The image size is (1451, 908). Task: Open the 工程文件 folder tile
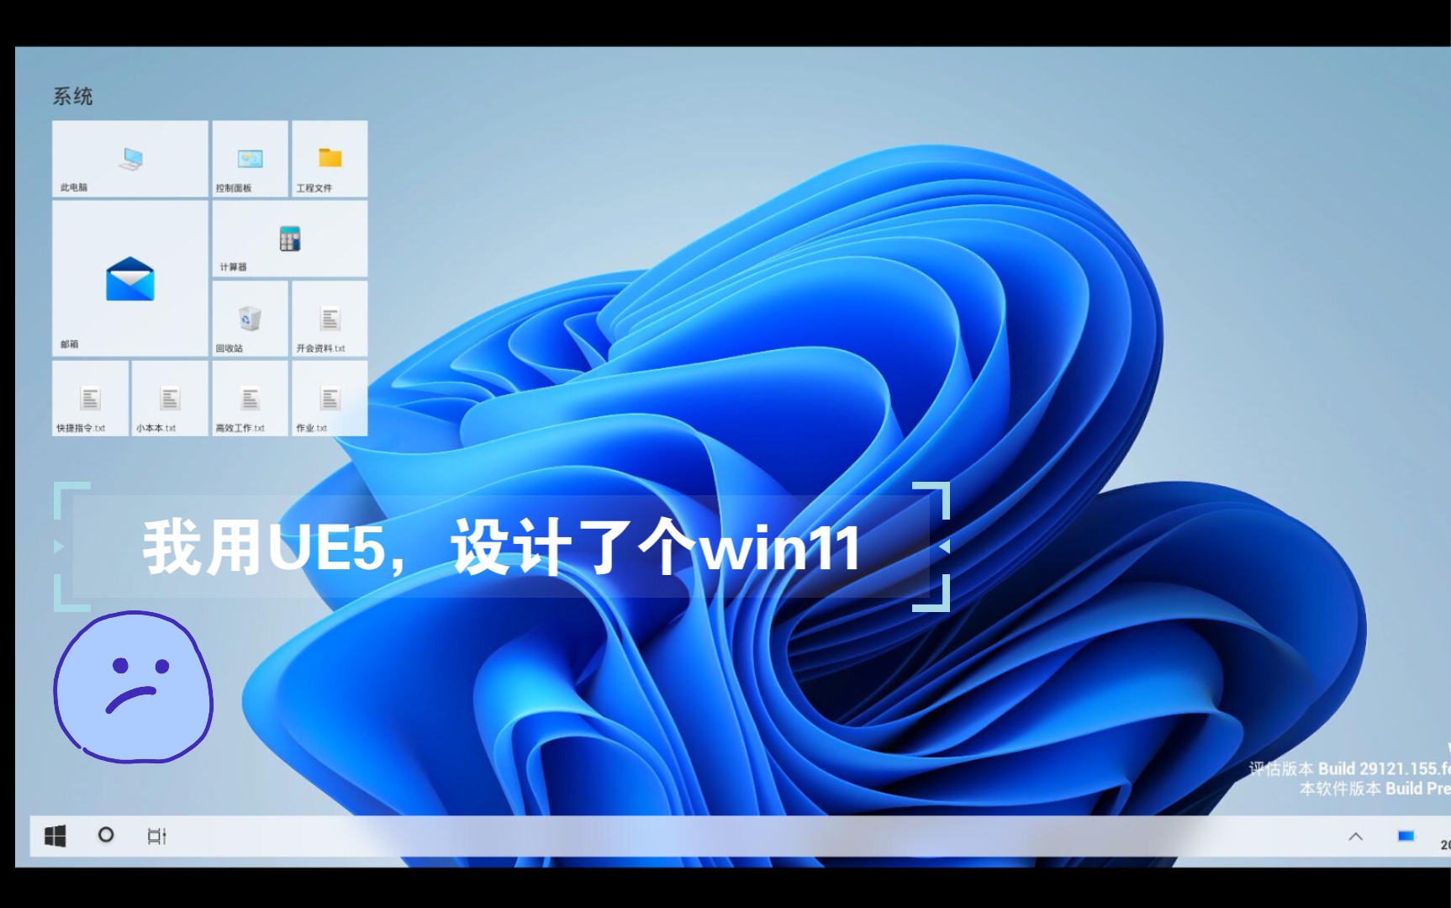(330, 159)
